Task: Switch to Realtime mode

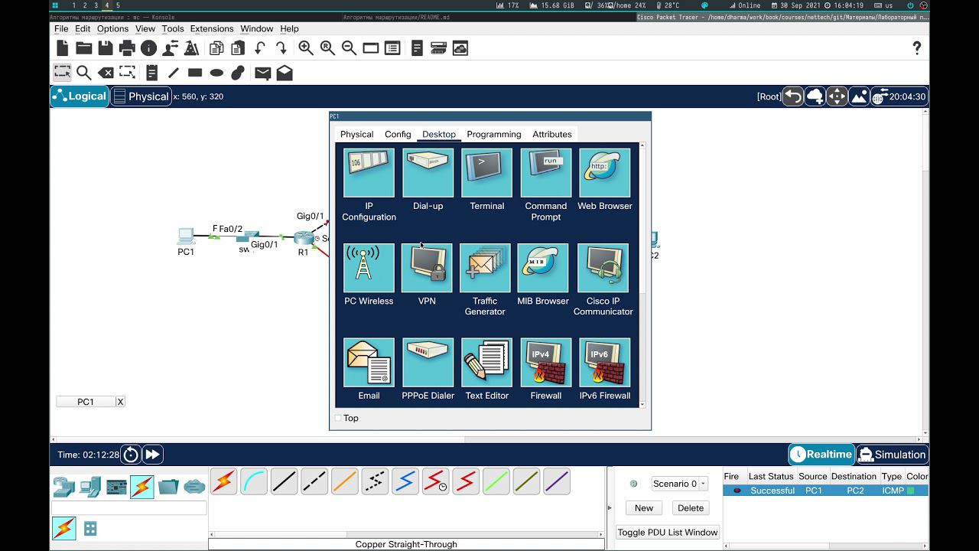Action: 821,455
